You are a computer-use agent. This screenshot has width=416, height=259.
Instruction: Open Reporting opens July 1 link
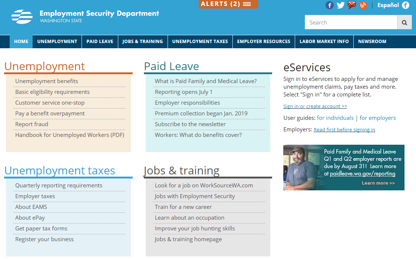184,92
